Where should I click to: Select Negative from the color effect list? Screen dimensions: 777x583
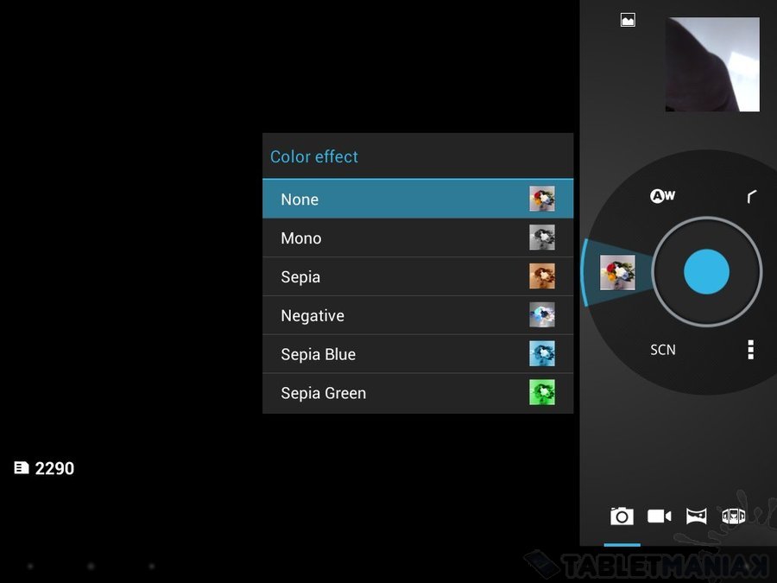[418, 315]
